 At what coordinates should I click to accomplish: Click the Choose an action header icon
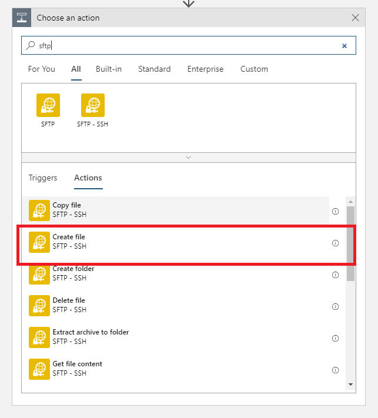tap(22, 18)
